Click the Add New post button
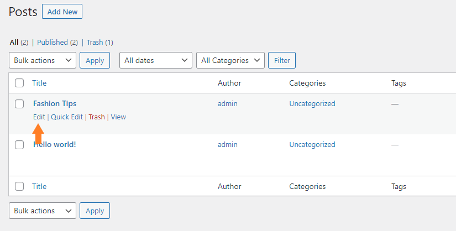The width and height of the screenshot is (456, 231). pyautogui.click(x=62, y=12)
